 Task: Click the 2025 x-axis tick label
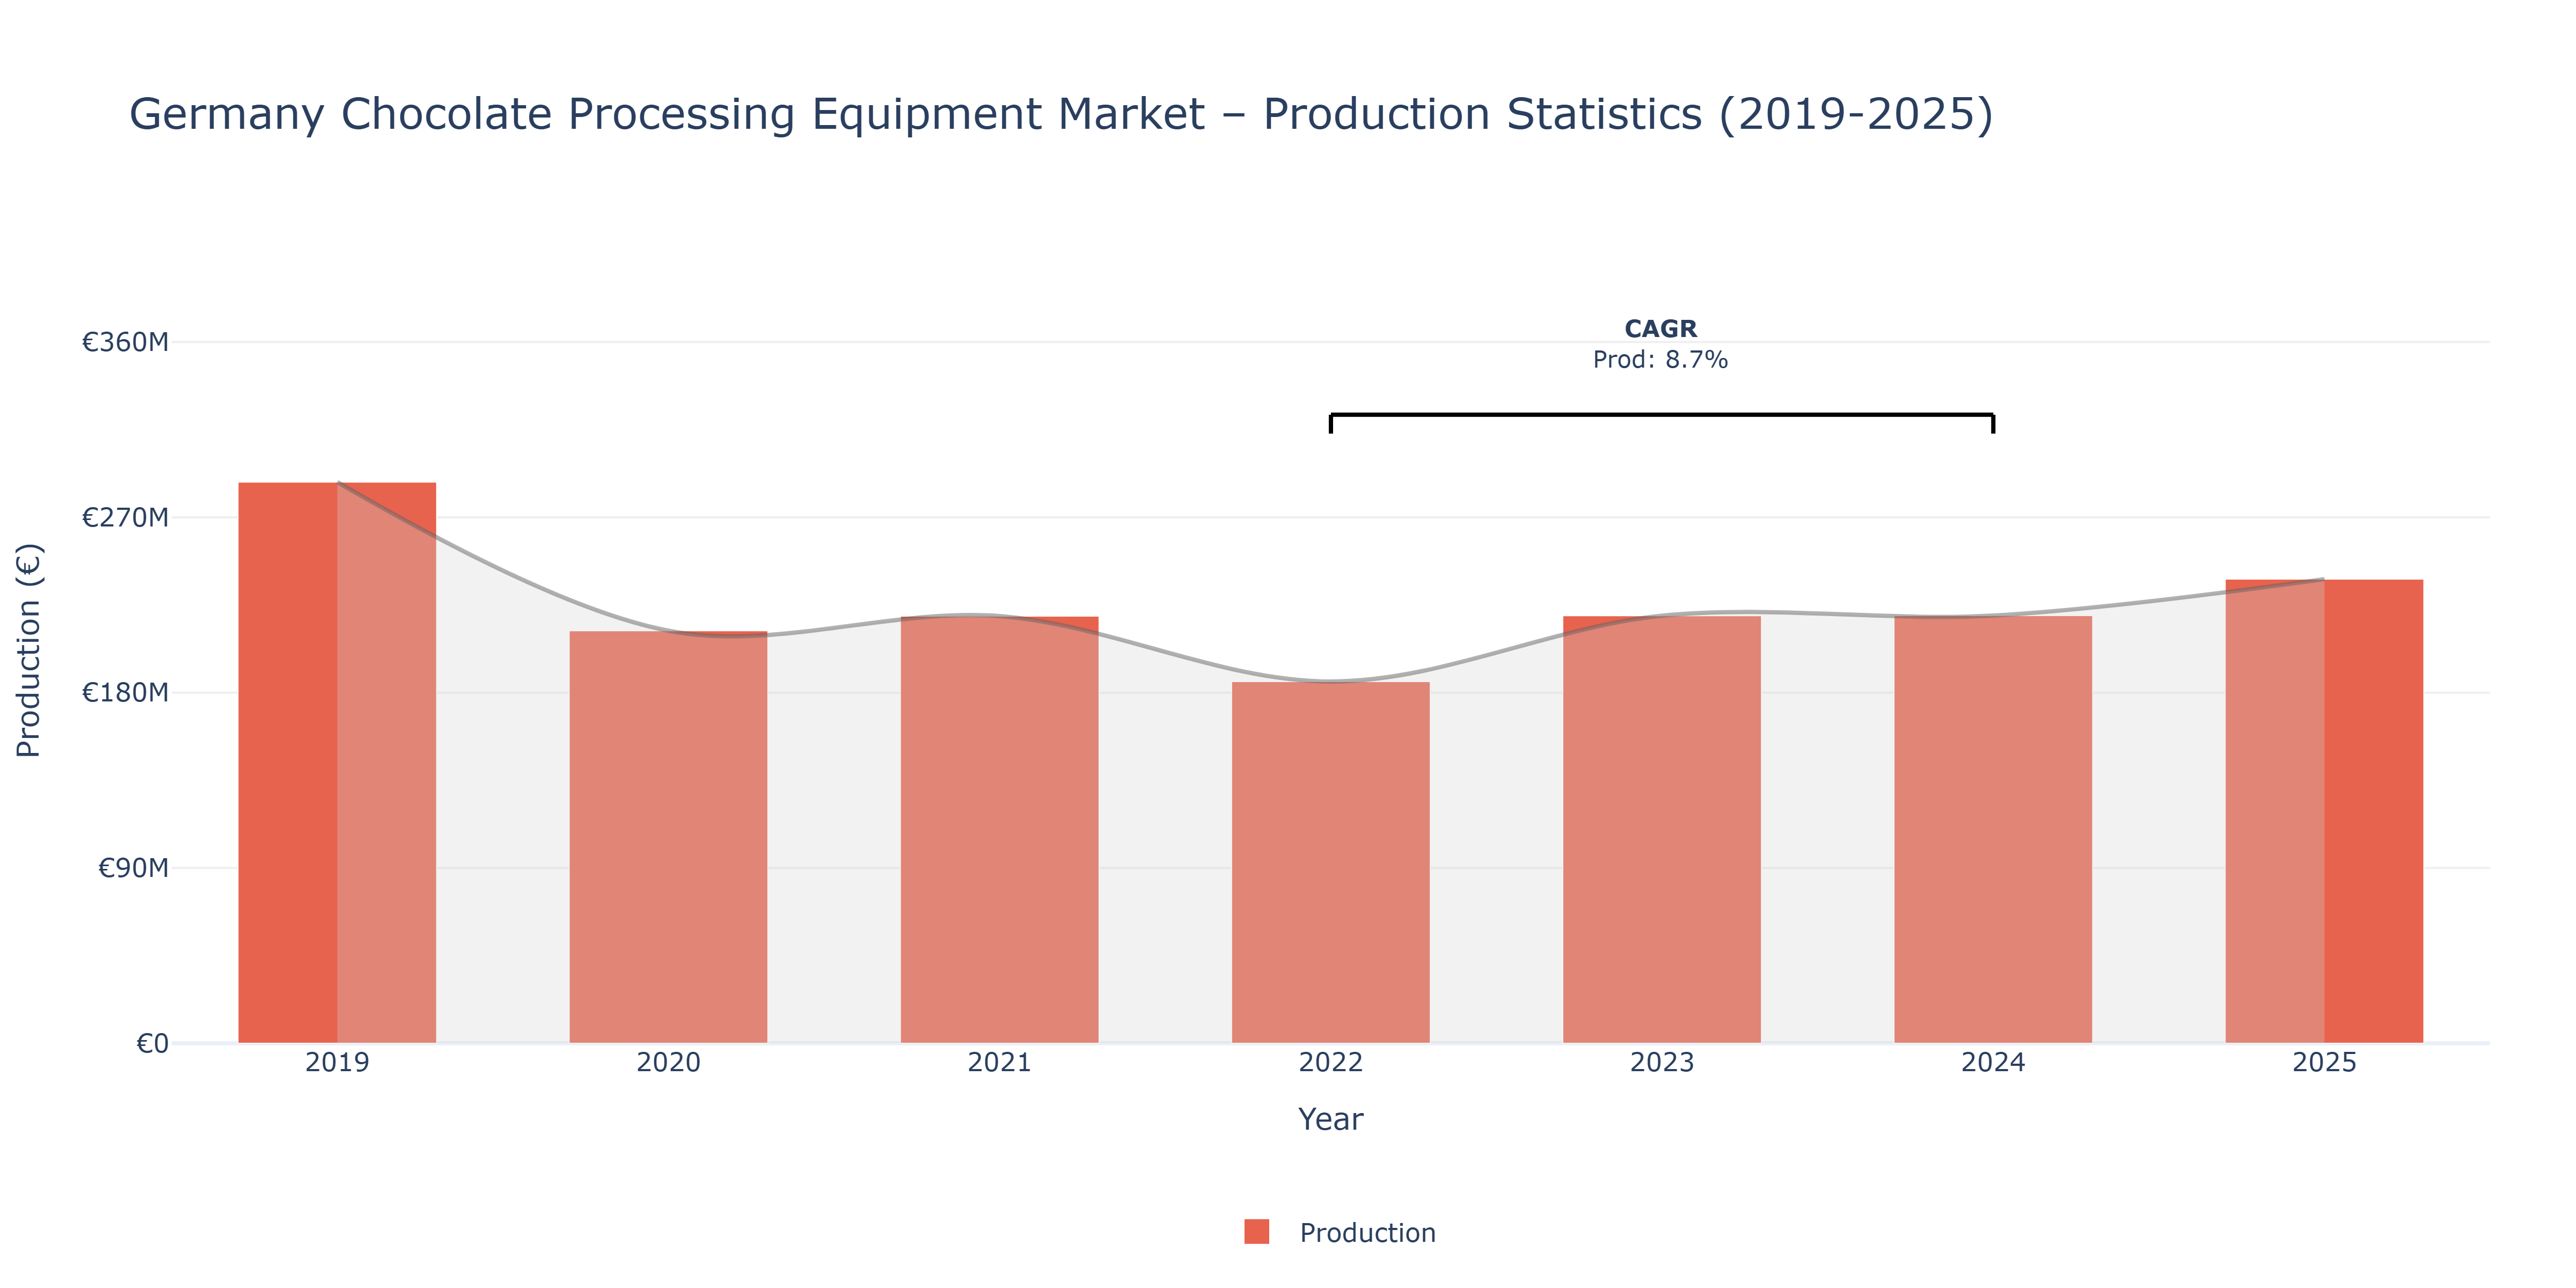click(x=2324, y=1062)
